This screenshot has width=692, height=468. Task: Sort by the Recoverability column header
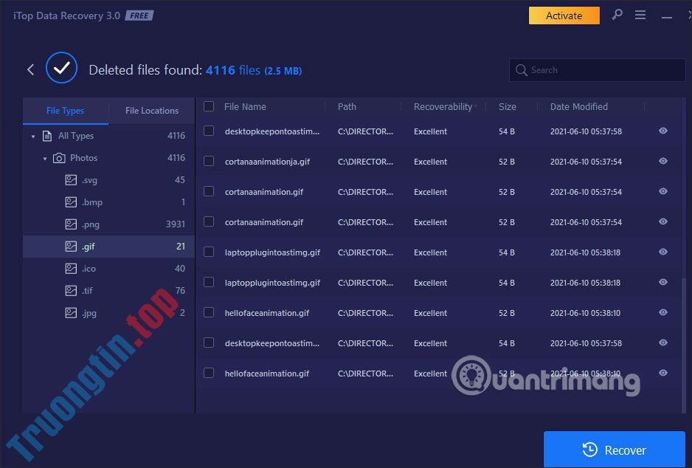click(443, 106)
